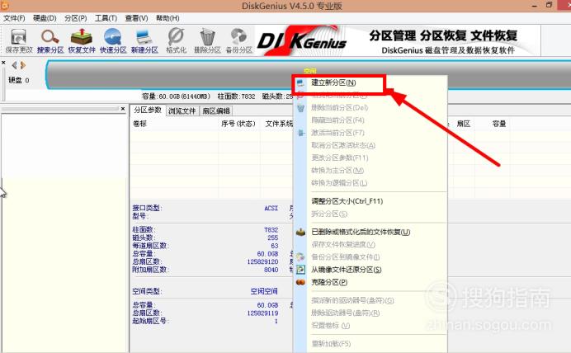The height and width of the screenshot is (353, 571).
Task: Switch to the 扇区编辑 tab
Action: (216, 111)
